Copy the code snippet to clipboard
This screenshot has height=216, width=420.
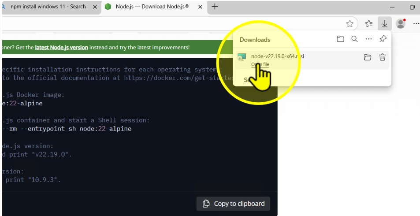(x=233, y=204)
